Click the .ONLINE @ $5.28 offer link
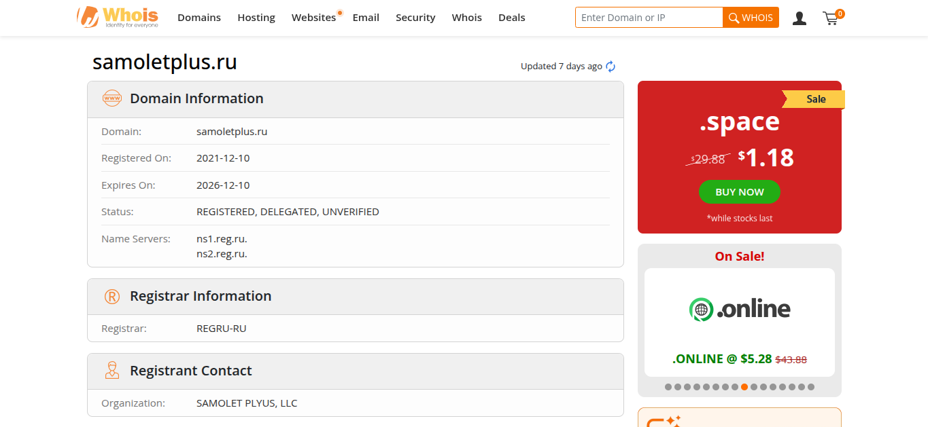Viewport: 928px width, 427px height. [722, 359]
